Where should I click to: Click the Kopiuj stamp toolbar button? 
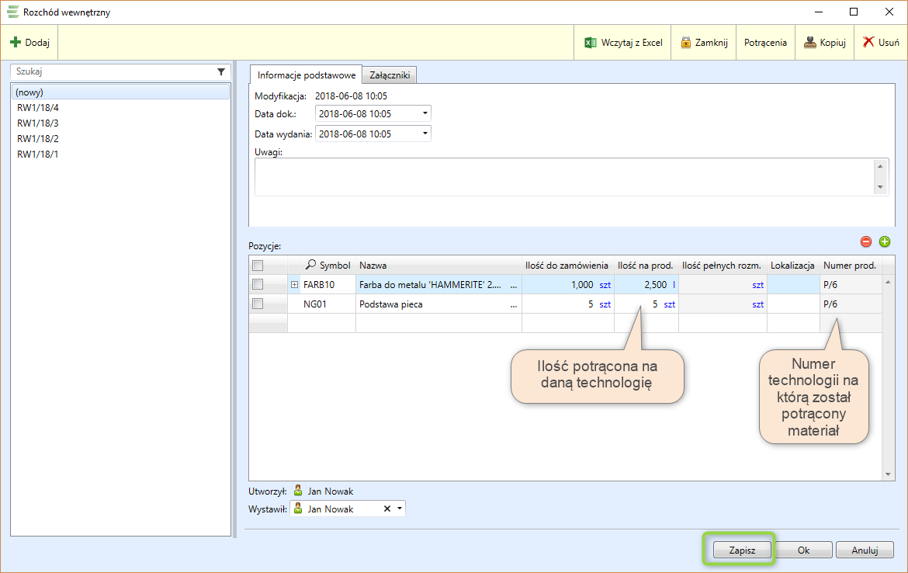pos(824,43)
